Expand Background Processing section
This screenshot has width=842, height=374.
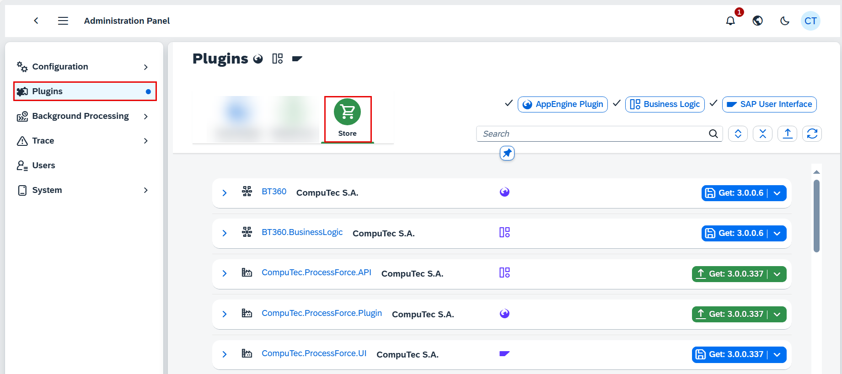(x=146, y=116)
